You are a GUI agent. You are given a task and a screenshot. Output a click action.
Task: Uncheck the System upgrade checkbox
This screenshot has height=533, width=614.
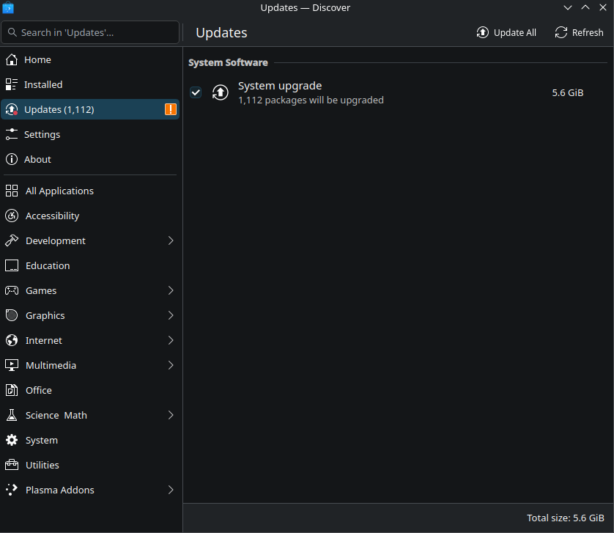(x=196, y=92)
